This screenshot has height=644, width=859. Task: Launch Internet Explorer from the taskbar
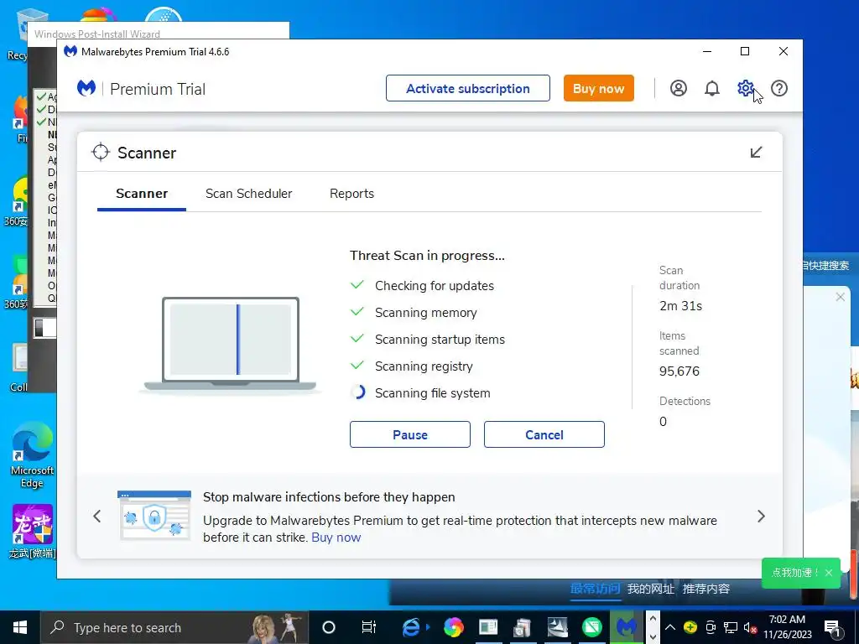(x=411, y=627)
